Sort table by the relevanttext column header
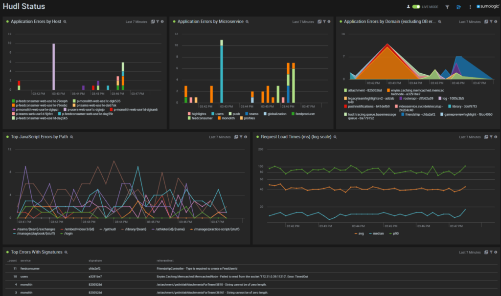The width and height of the screenshot is (501, 296). point(165,261)
